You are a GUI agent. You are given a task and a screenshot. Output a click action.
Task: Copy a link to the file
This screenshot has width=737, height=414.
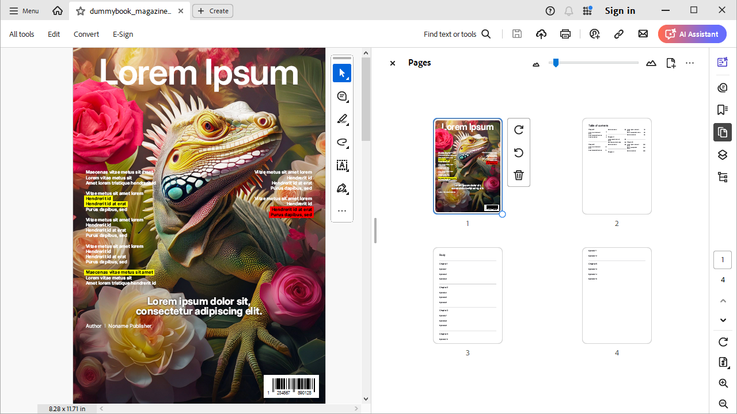pyautogui.click(x=619, y=34)
